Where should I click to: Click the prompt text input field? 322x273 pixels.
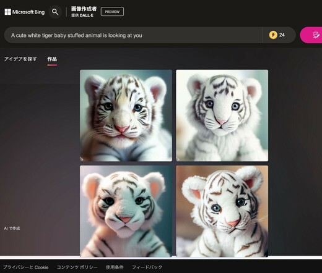(133, 35)
